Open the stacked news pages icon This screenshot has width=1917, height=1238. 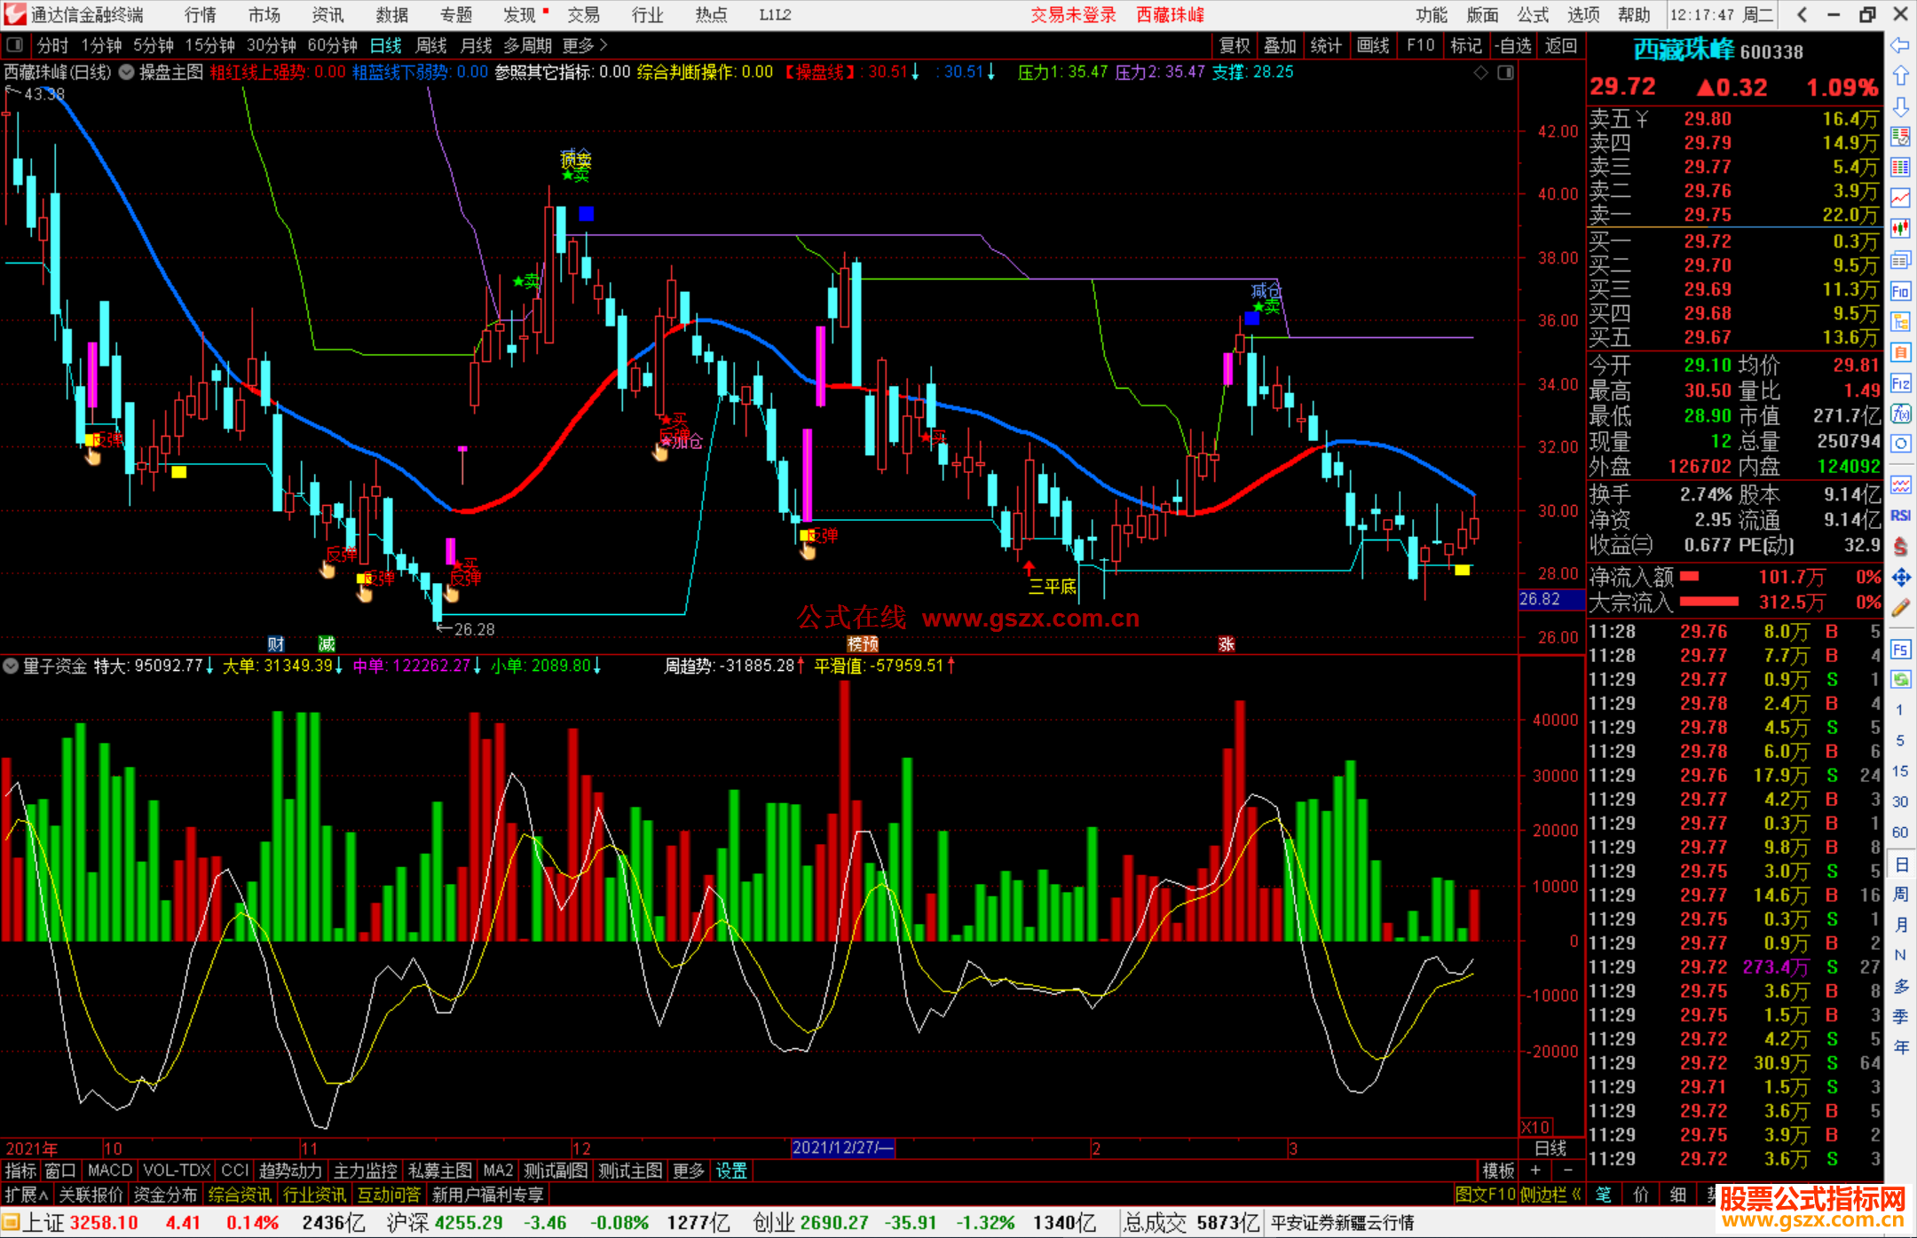tap(1900, 260)
